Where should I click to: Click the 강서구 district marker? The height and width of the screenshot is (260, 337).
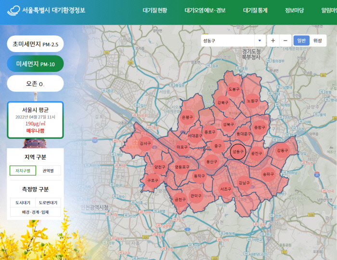145,143
